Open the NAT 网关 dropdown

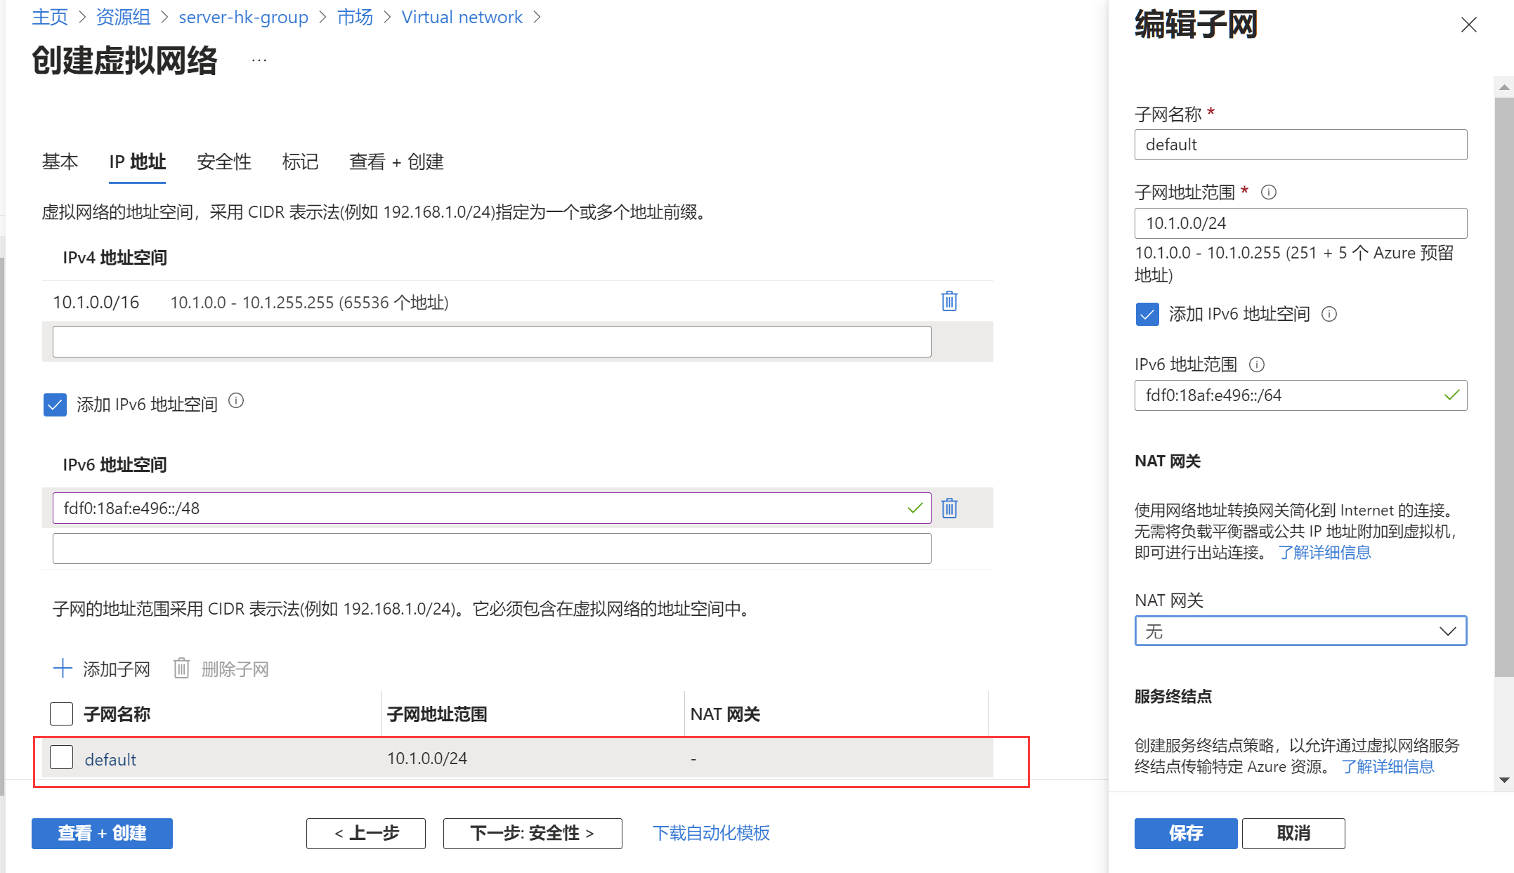coord(1300,631)
